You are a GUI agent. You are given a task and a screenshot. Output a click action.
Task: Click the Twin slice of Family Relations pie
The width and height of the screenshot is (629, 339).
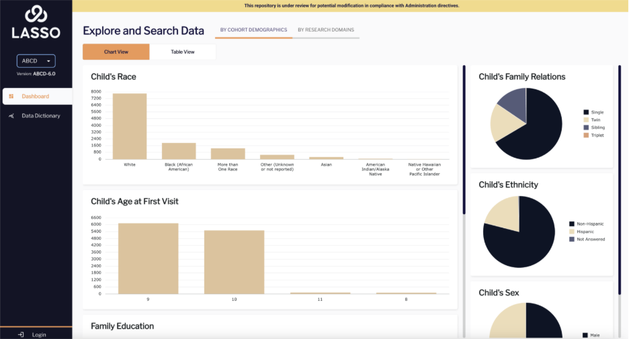click(503, 123)
